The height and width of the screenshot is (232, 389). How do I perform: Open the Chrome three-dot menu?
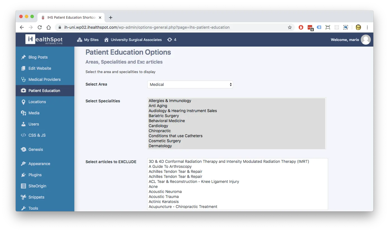coord(367,27)
